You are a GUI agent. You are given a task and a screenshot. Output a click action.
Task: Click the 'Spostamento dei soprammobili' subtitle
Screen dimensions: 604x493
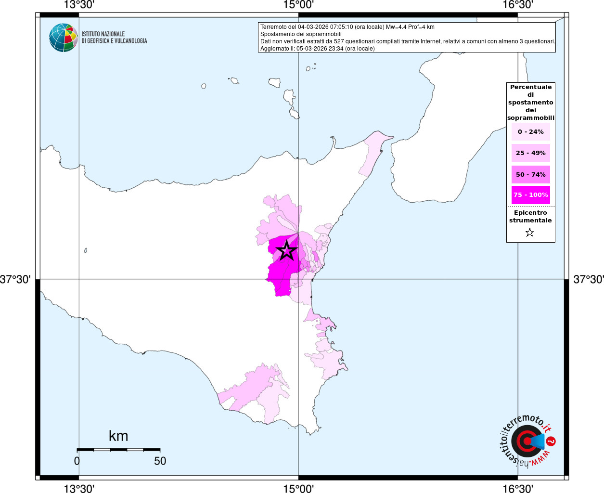point(301,34)
